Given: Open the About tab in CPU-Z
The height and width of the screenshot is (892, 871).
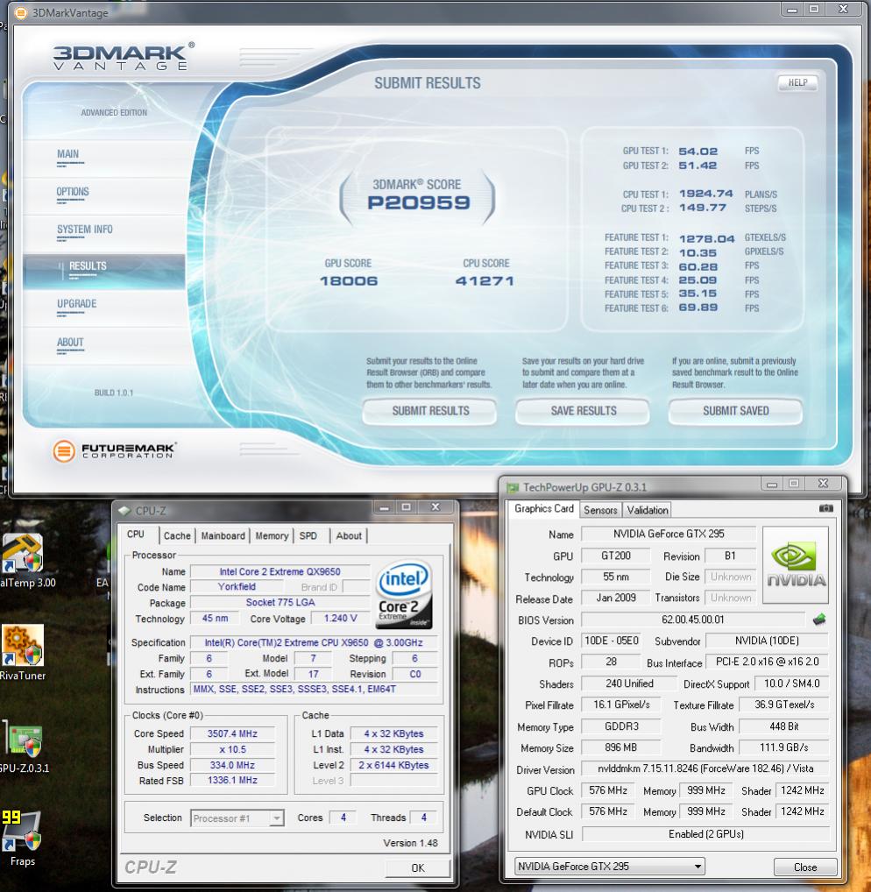Looking at the screenshot, I should [348, 536].
